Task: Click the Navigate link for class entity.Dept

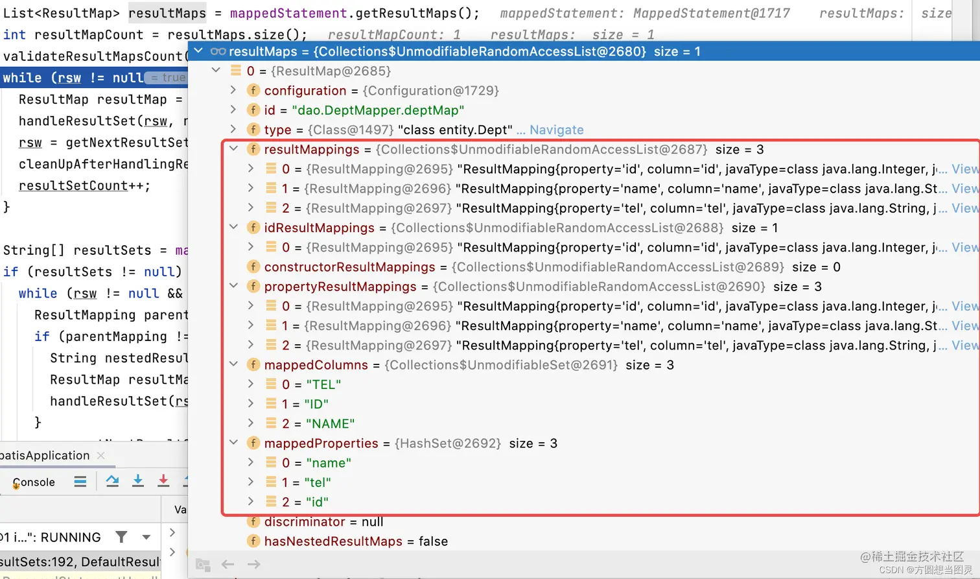Action: pos(557,130)
